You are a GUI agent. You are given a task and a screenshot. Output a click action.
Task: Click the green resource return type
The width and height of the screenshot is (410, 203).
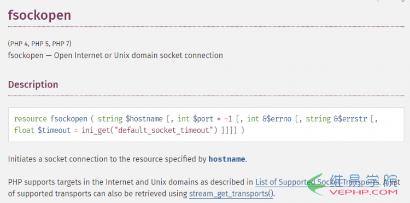coord(30,119)
